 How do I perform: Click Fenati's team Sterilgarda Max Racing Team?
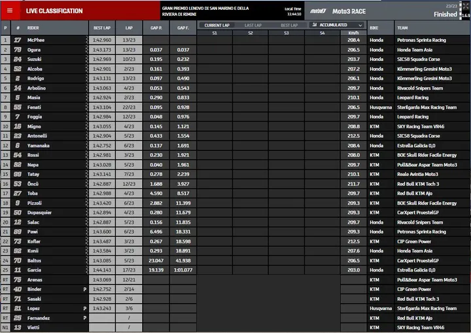pos(427,107)
